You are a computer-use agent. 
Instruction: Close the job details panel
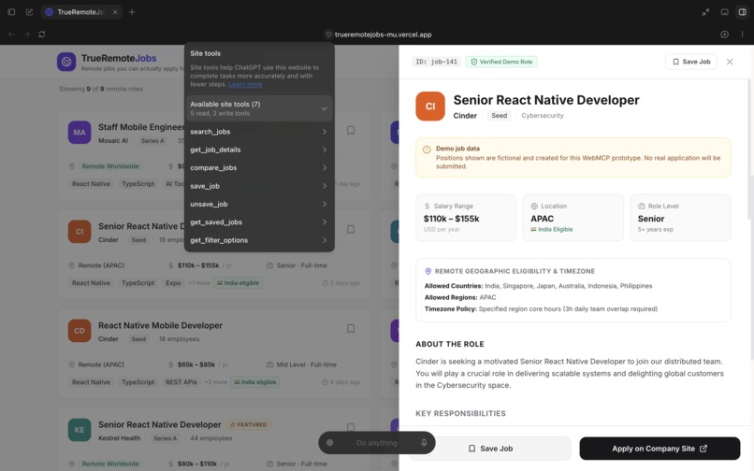tap(730, 62)
